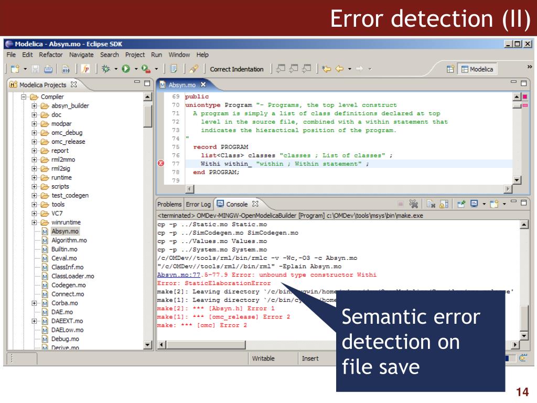Image resolution: width=537 pixels, height=403 pixels.
Task: Click the project tree scroll-down arrow
Action: [x=147, y=345]
